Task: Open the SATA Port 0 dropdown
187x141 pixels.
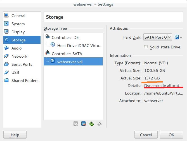Action: point(158,37)
